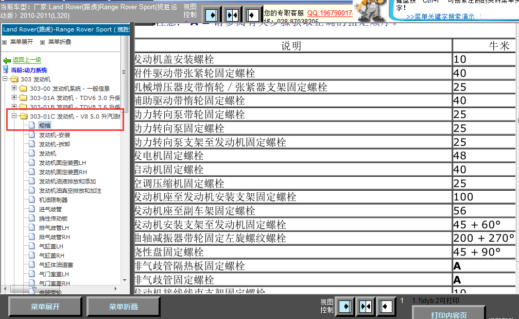Click the top view-control center-split icon
This screenshot has width=519, height=319.
[x=232, y=15]
